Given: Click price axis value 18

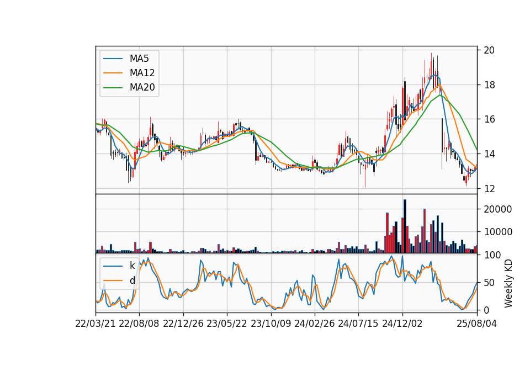Looking at the screenshot, I should point(489,85).
